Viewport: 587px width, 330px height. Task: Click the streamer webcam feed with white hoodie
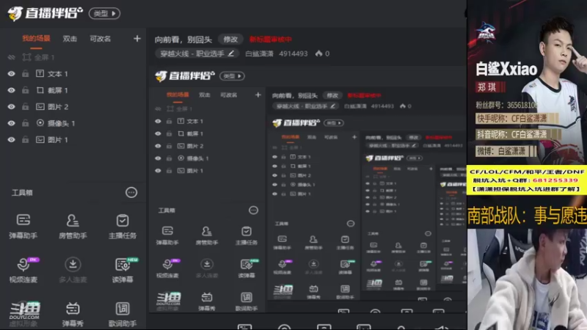click(x=527, y=279)
